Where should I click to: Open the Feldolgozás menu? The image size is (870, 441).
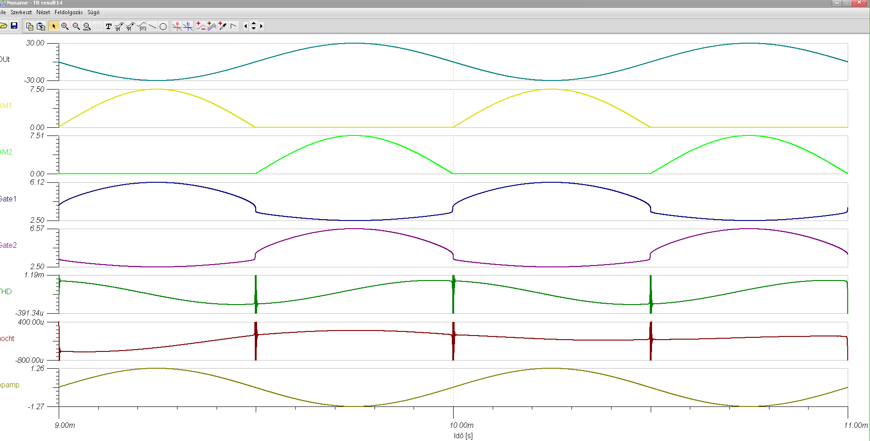(x=69, y=12)
